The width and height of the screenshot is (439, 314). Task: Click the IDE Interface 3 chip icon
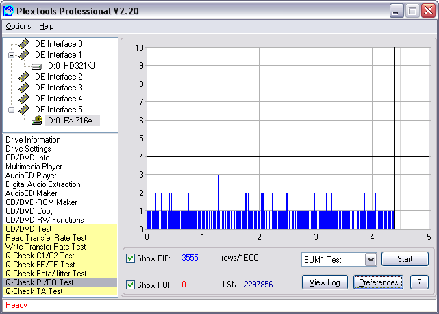[x=24, y=88]
